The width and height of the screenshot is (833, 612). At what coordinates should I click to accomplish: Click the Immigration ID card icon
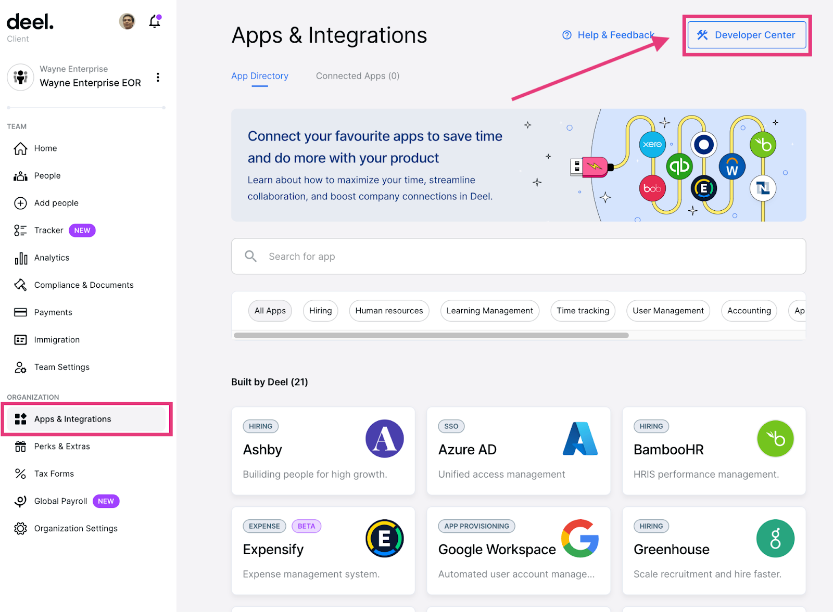point(20,340)
